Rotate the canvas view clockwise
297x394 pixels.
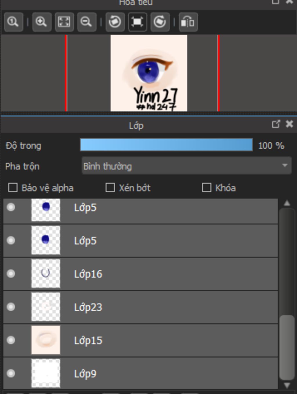click(x=160, y=22)
